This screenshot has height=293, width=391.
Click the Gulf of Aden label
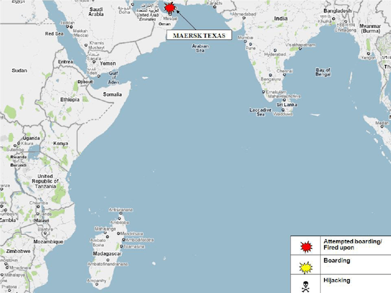coord(113,77)
